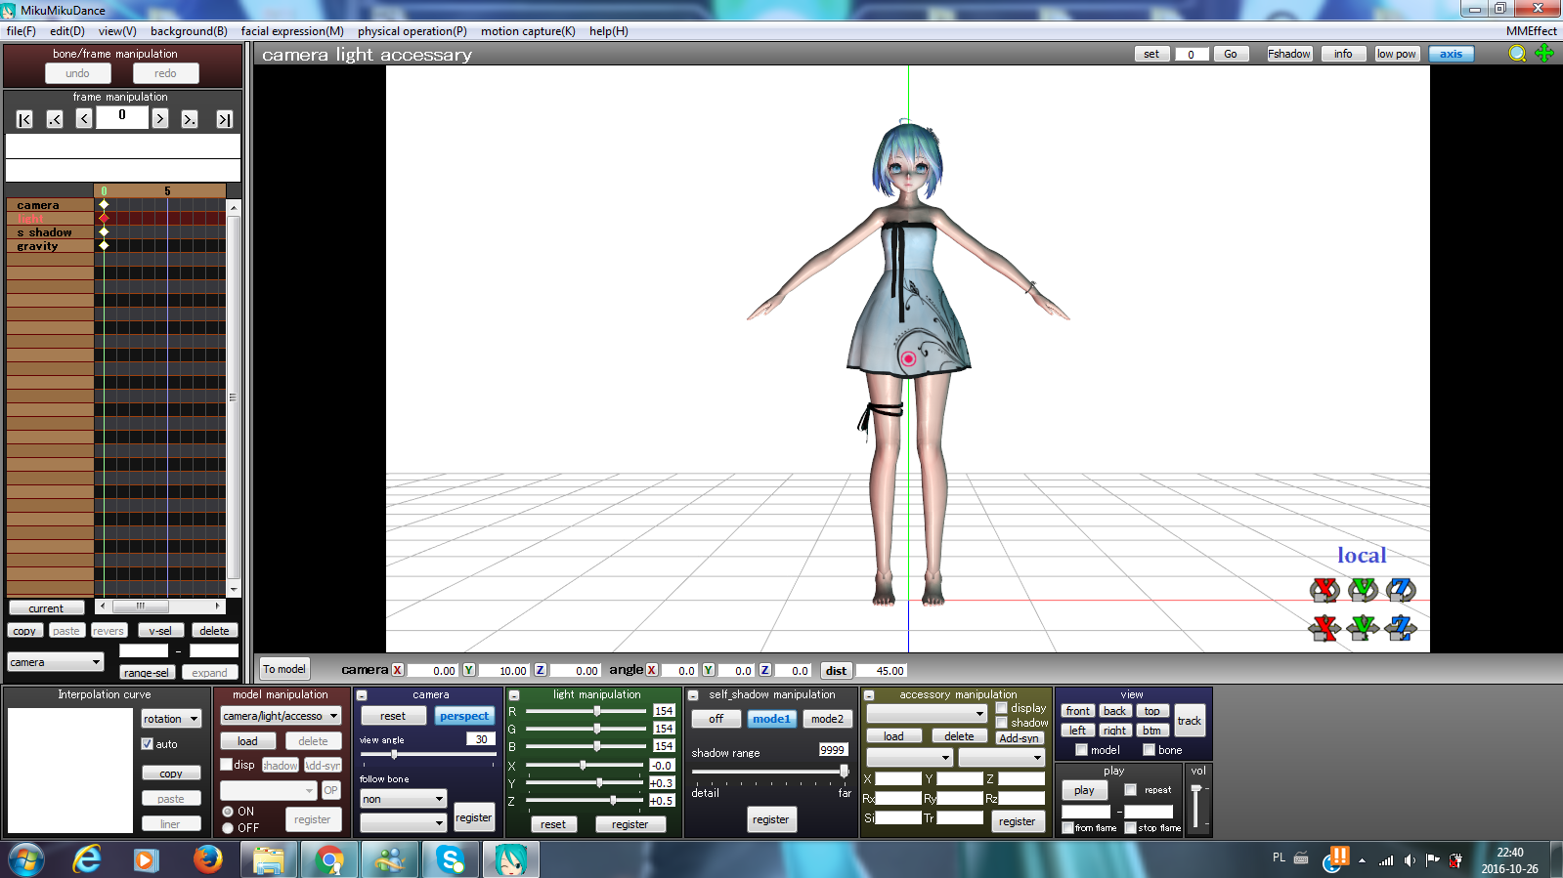Click the To model button

pos(283,669)
